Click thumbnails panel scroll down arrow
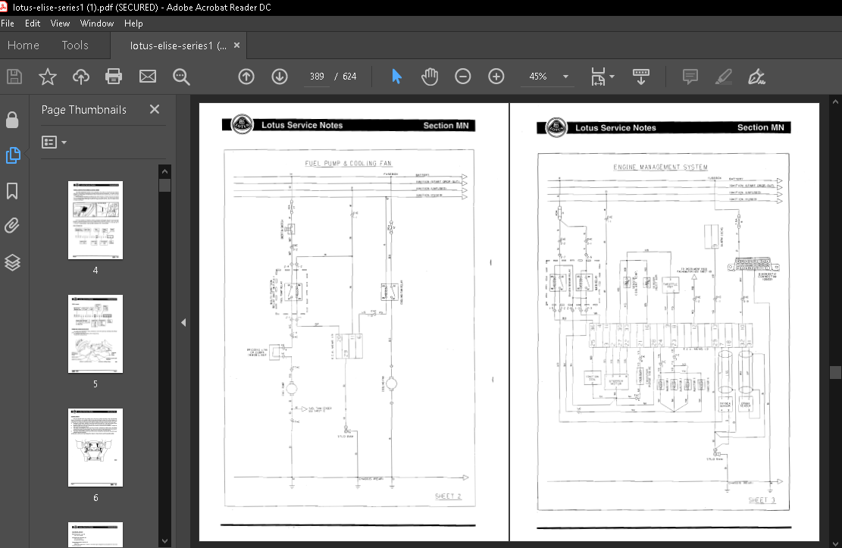 tap(165, 541)
